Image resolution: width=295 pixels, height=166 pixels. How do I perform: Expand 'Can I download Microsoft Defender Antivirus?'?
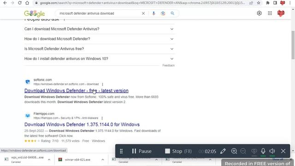[100, 29]
